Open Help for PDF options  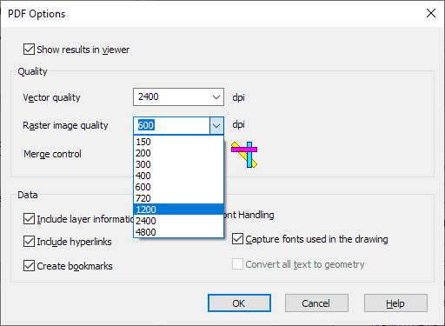[x=395, y=303]
